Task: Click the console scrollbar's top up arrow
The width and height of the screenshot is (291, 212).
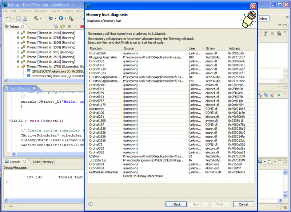Action: click(285, 172)
